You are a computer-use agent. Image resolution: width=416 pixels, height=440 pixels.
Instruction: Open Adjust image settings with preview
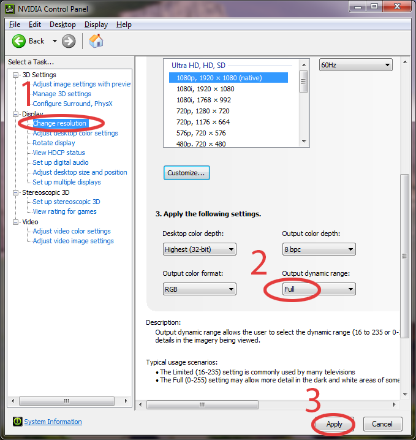pos(81,84)
